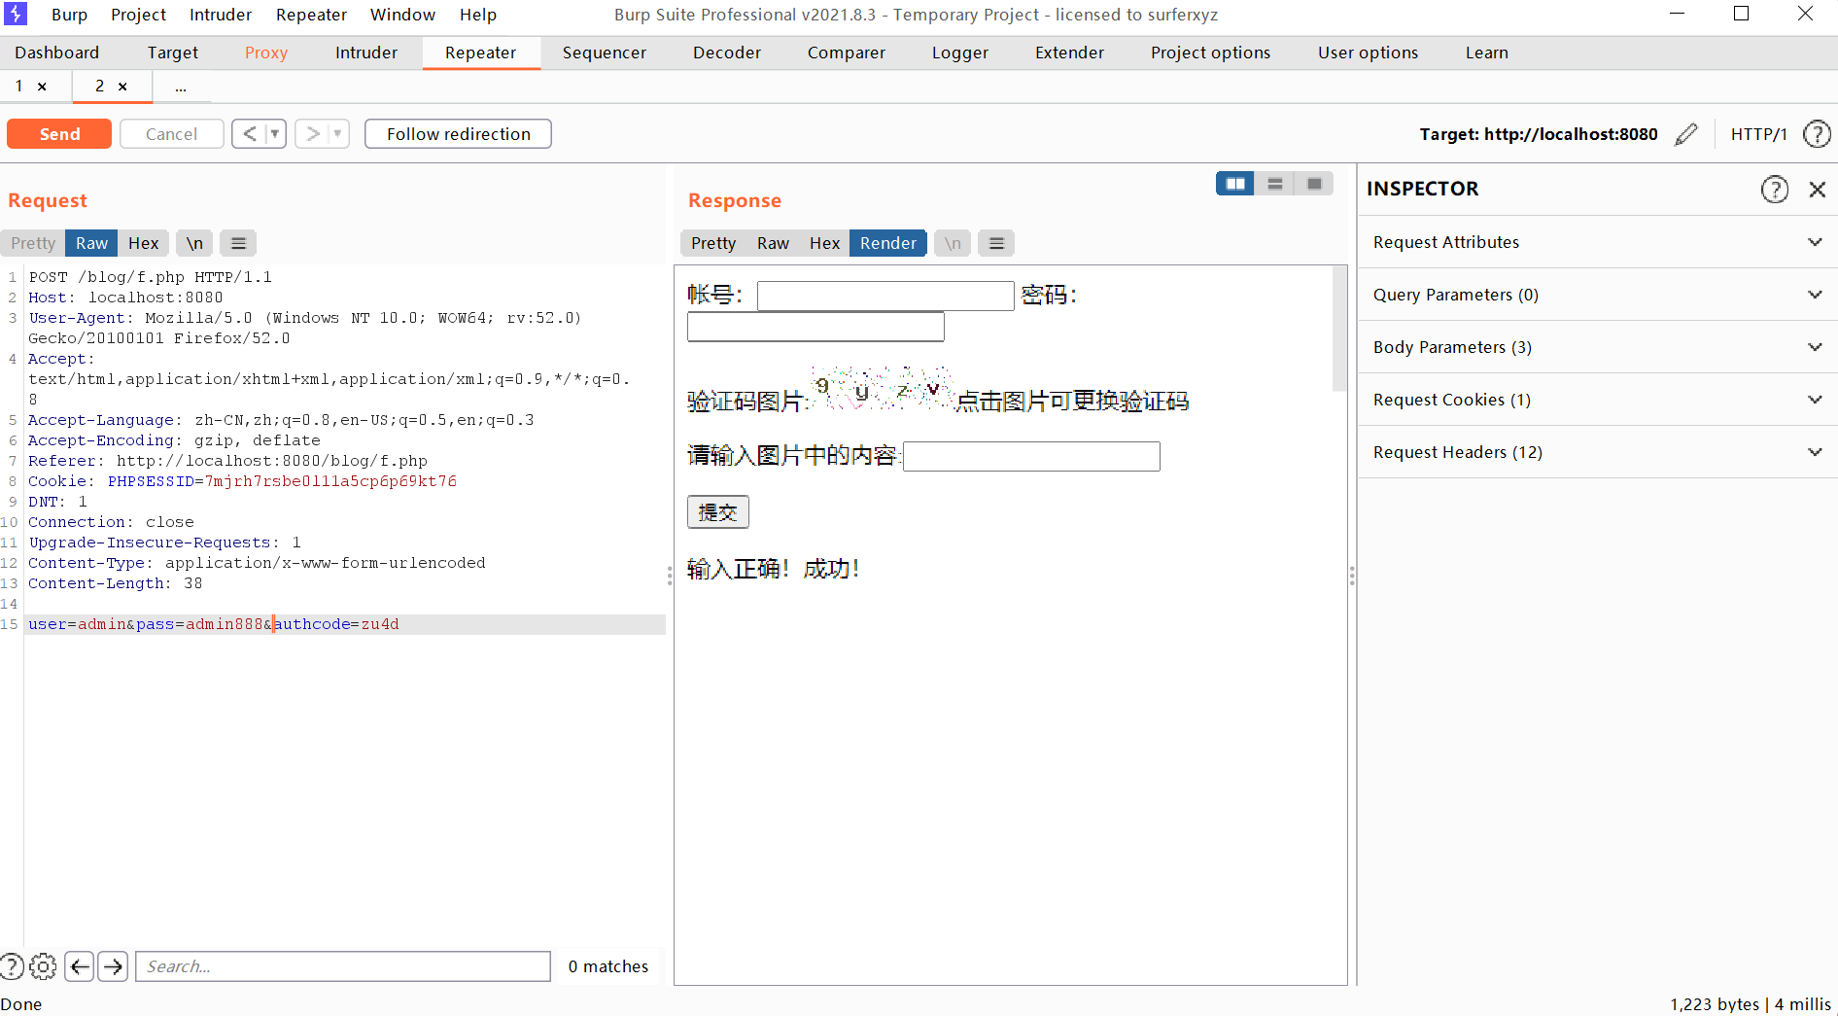Open the Decoder tab
The image size is (1838, 1016).
(x=727, y=53)
